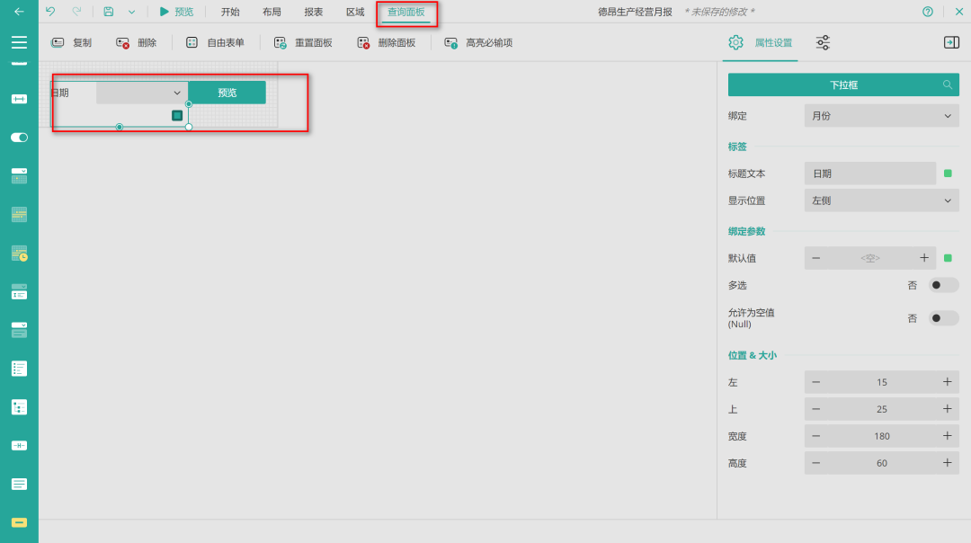The width and height of the screenshot is (971, 543).
Task: Decrease the 上 value with minus
Action: tap(816, 409)
